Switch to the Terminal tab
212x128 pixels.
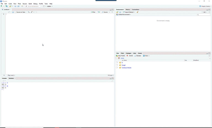click(11, 78)
